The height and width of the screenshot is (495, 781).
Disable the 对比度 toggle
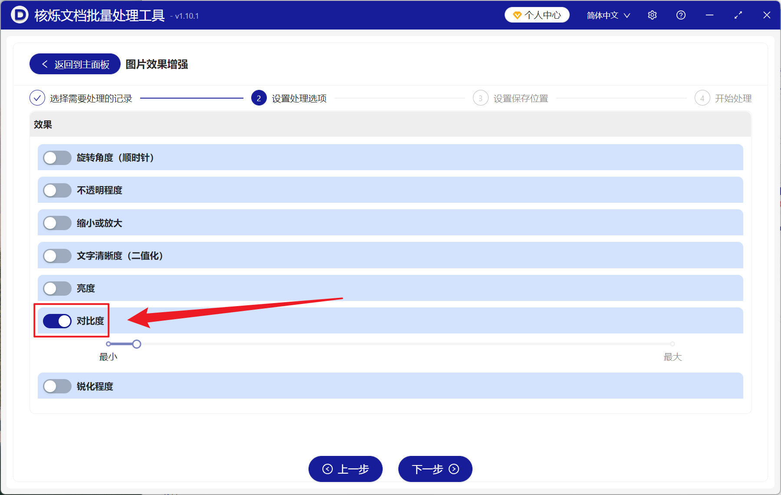(57, 321)
